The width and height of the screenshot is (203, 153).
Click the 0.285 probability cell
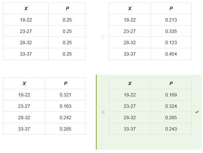click(66, 129)
